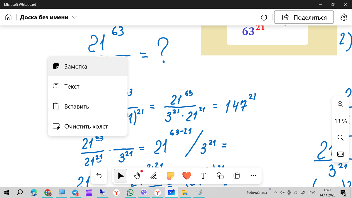
Task: Open Whiteboard settings gear
Action: click(x=343, y=17)
